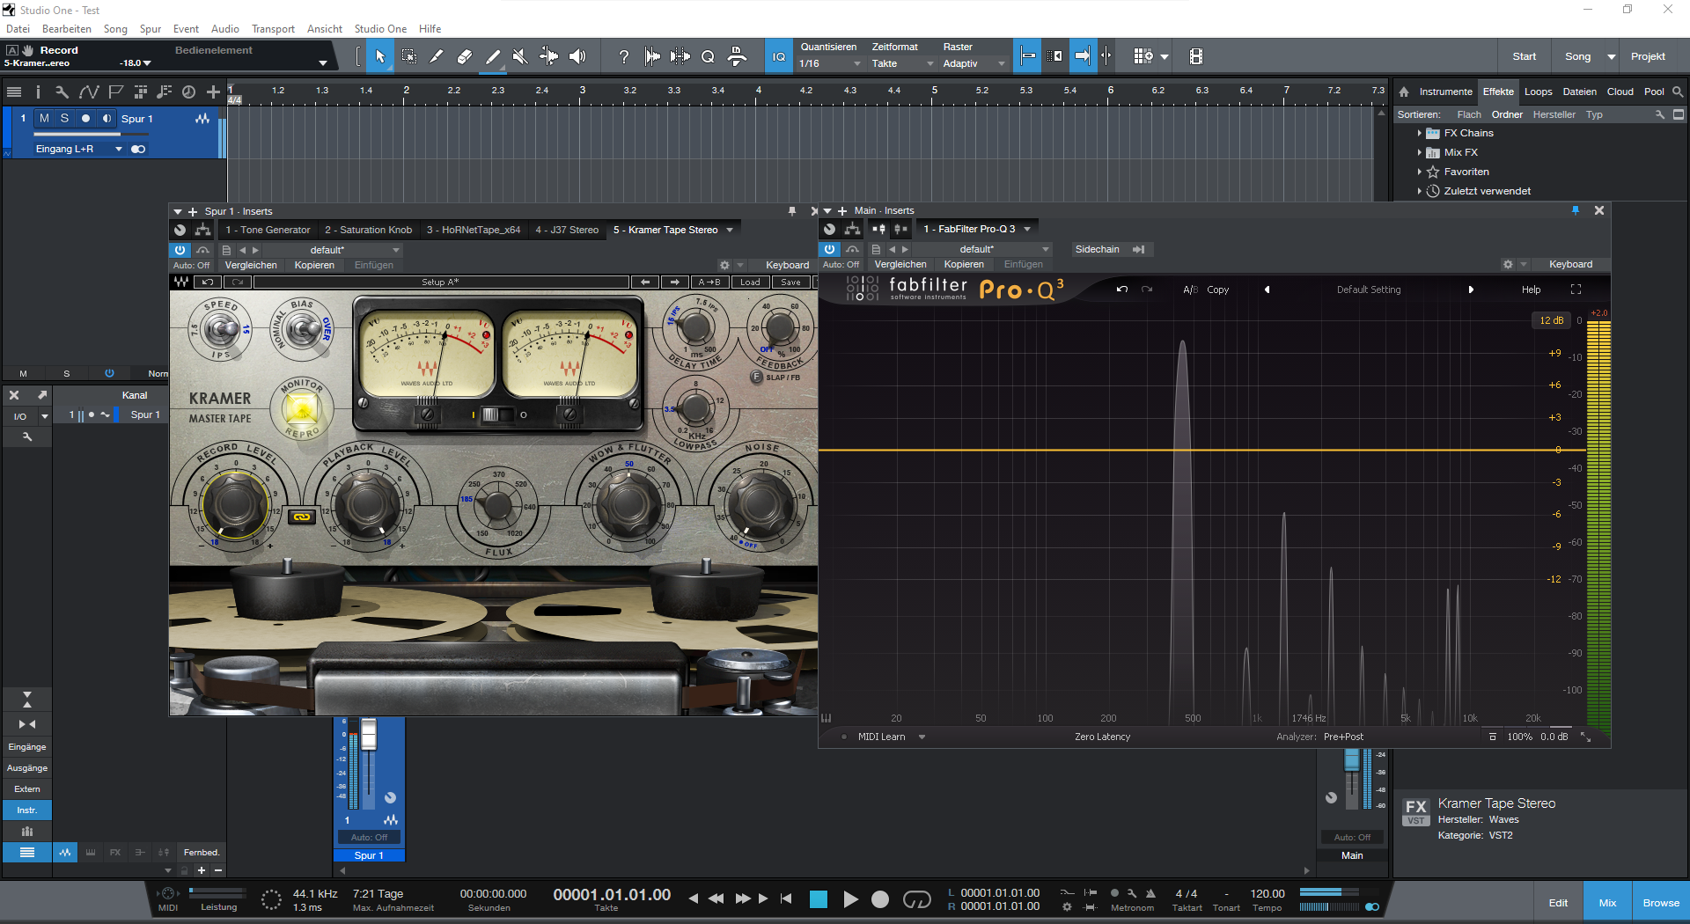
Task: Select the Eraser tool
Action: (464, 56)
